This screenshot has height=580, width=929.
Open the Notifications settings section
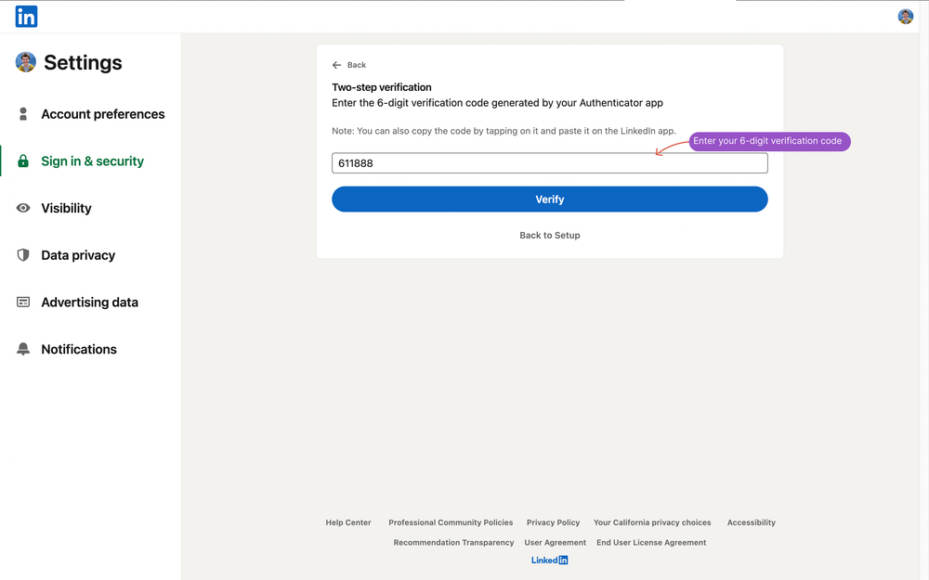point(79,349)
